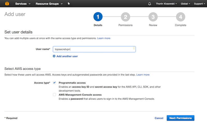Click into the User name text field
This screenshot has width=207, height=124.
[94, 49]
